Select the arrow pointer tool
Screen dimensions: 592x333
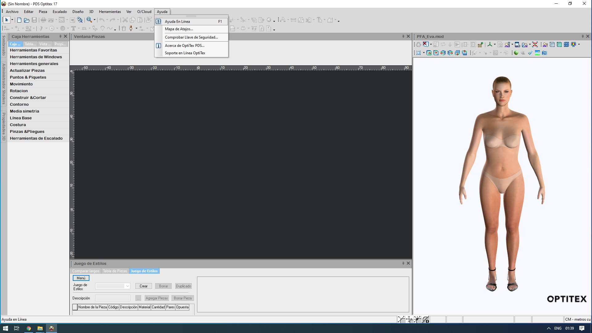[6, 20]
